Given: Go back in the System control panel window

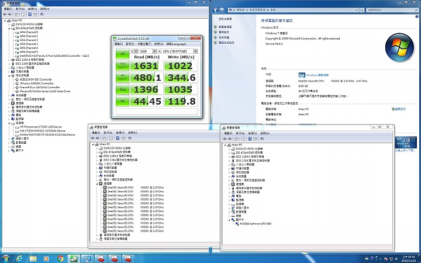Looking at the screenshot, I should point(215,10).
